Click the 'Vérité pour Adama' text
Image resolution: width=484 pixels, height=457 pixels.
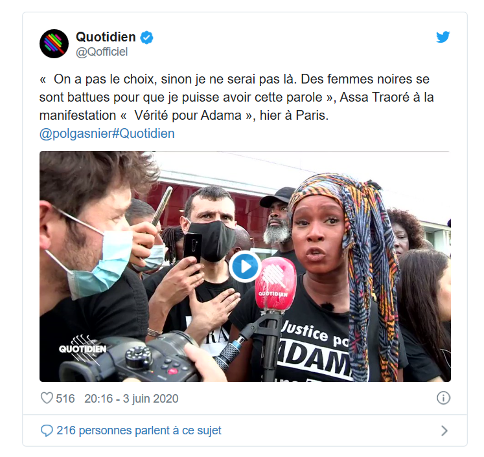click(x=188, y=115)
